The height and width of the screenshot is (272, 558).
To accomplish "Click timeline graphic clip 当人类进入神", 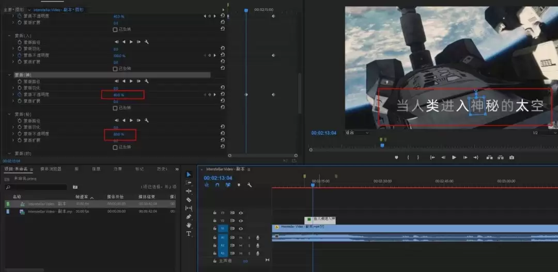I will [x=320, y=220].
